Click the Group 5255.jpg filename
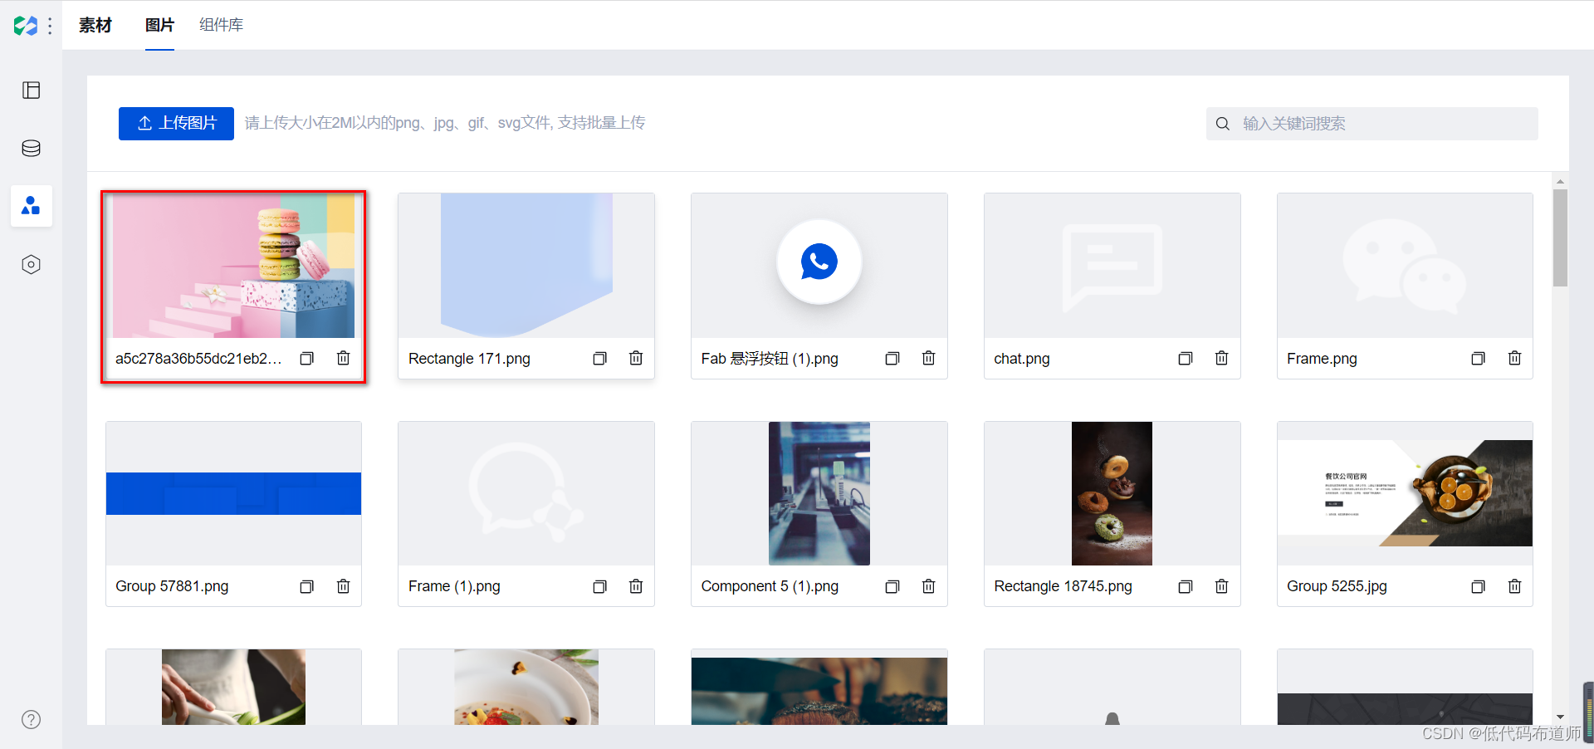 (x=1337, y=586)
